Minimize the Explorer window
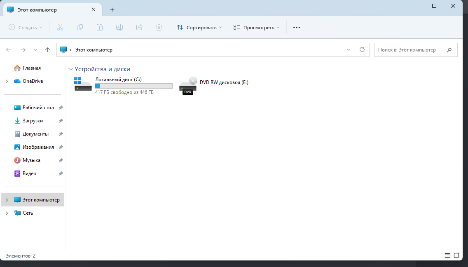468x267 pixels. point(415,6)
